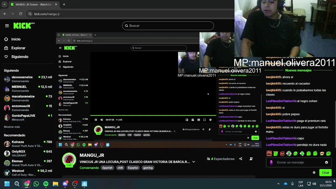The image size is (336, 189).
Task: Open GordoPapaLIVE channel in sidebar
Action: [x=28, y=117]
